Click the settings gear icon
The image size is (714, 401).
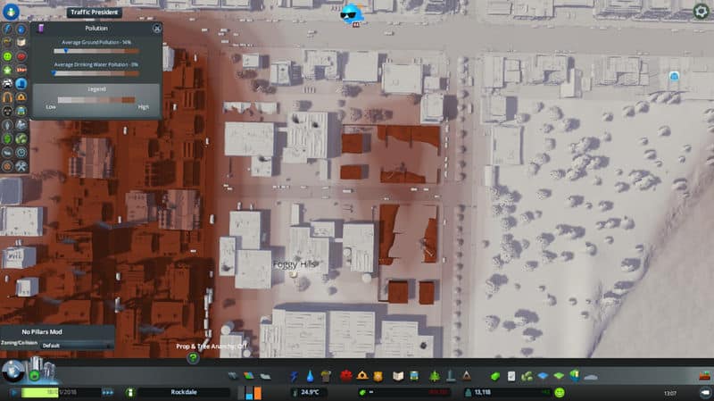point(702,12)
